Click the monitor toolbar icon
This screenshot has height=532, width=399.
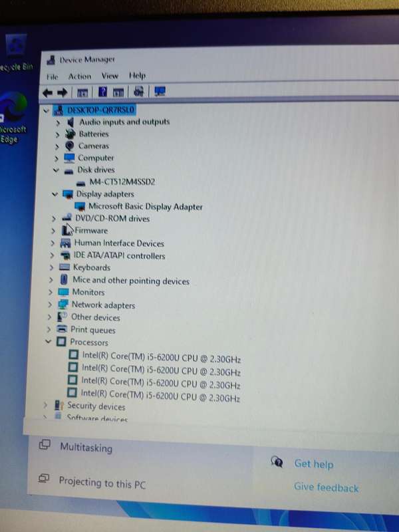[x=160, y=91]
